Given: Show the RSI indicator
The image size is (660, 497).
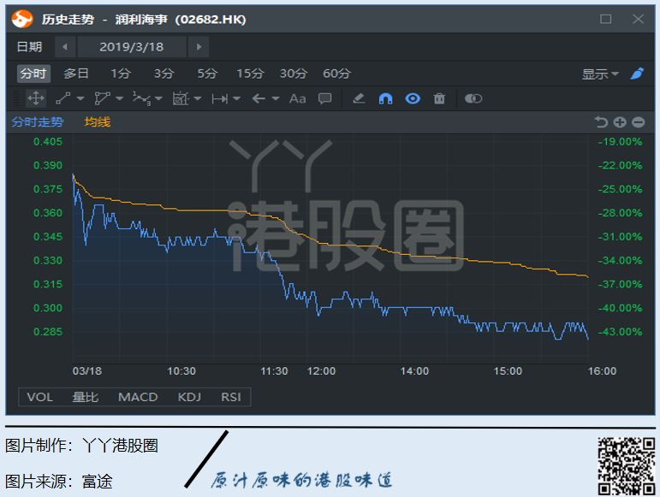Looking at the screenshot, I should [231, 397].
